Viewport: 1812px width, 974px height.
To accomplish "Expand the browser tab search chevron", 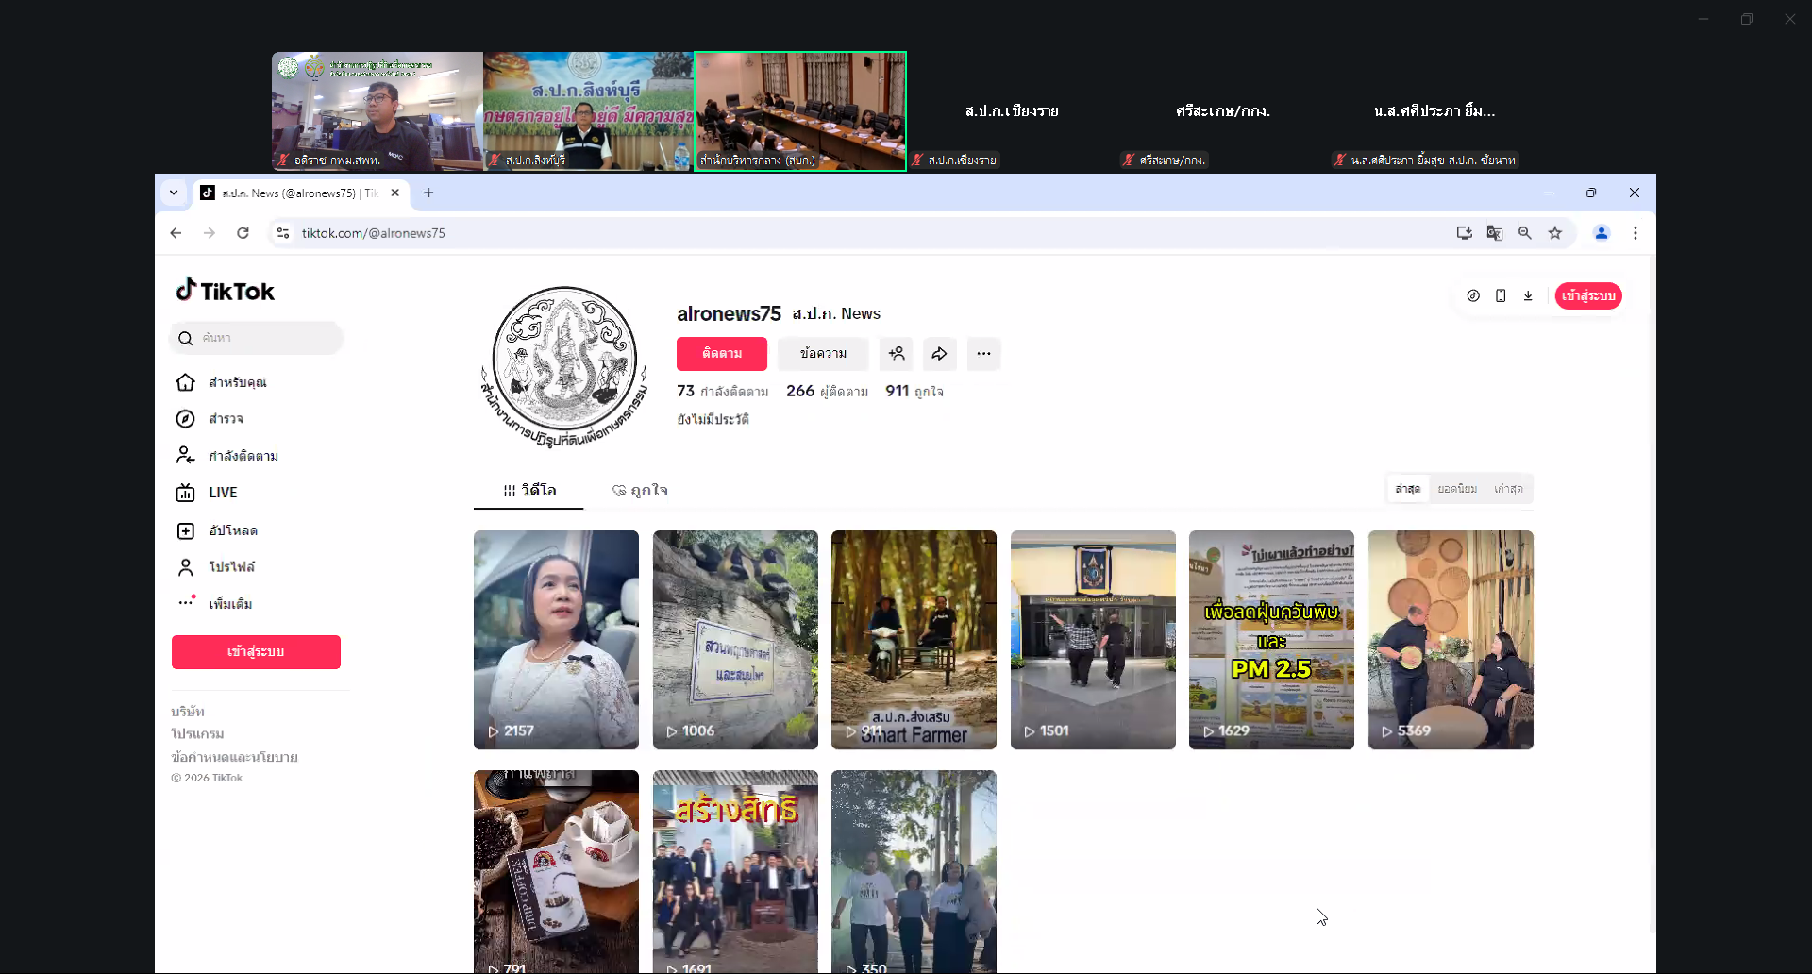I will (x=174, y=193).
